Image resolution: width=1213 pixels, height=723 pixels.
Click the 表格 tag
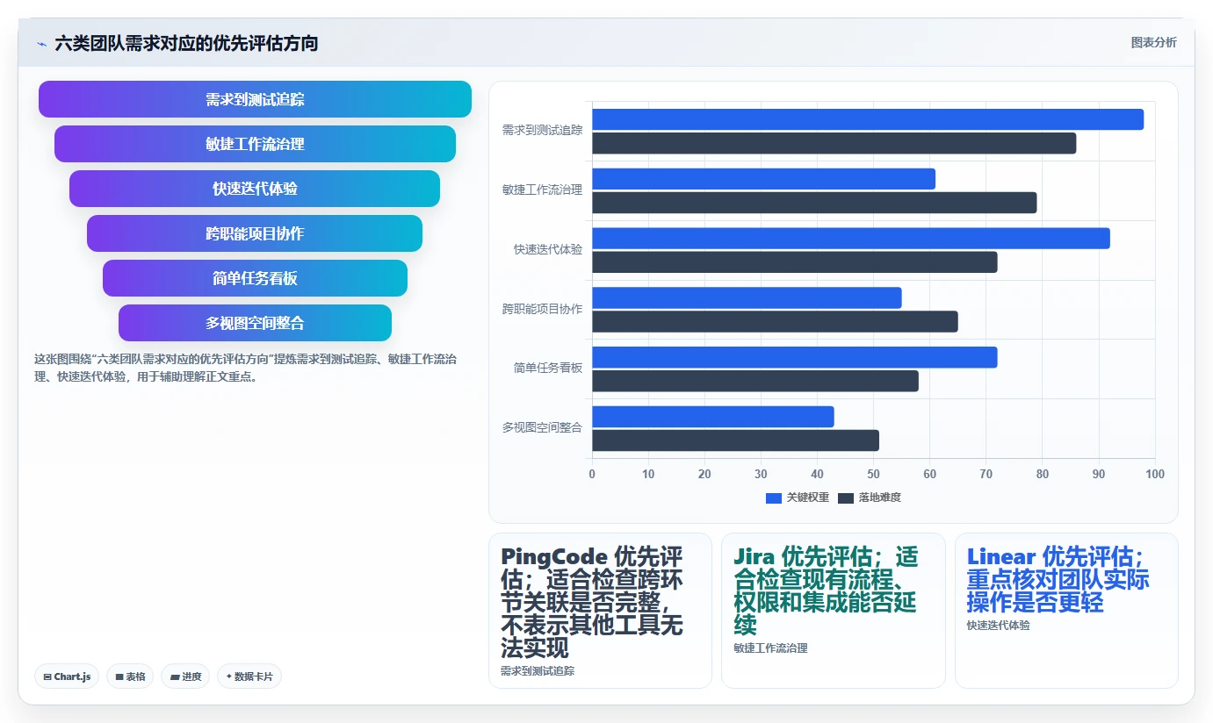(x=130, y=676)
